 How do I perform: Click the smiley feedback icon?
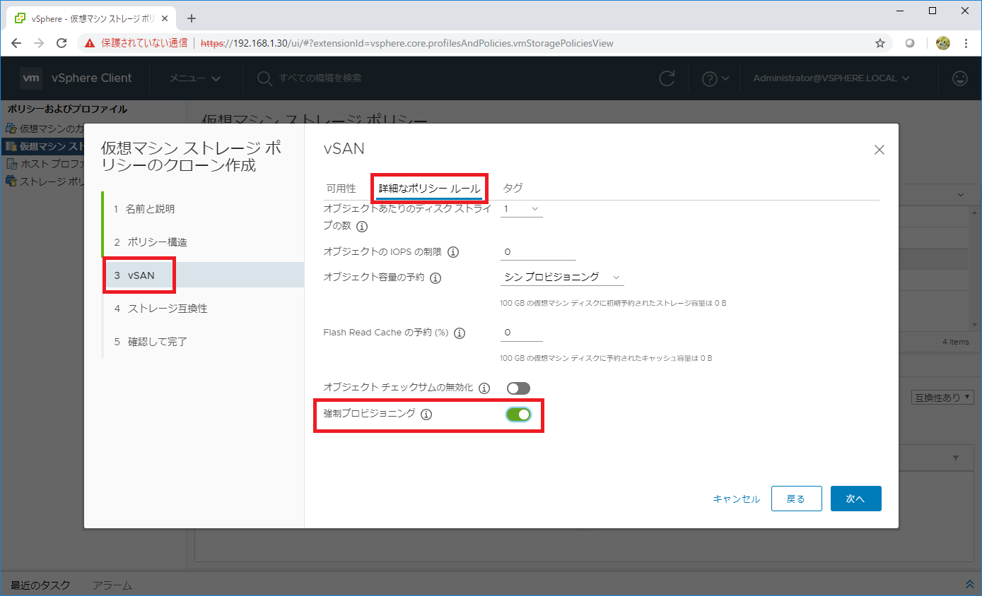click(x=960, y=78)
